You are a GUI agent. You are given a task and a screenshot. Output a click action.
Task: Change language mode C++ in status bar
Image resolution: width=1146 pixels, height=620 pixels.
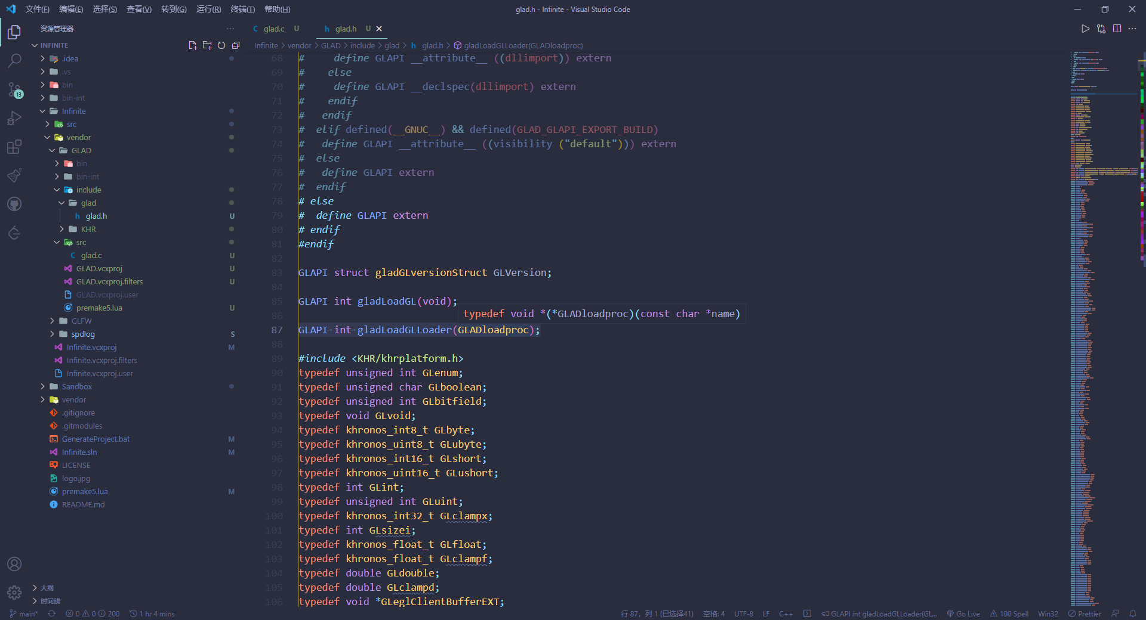[785, 613]
